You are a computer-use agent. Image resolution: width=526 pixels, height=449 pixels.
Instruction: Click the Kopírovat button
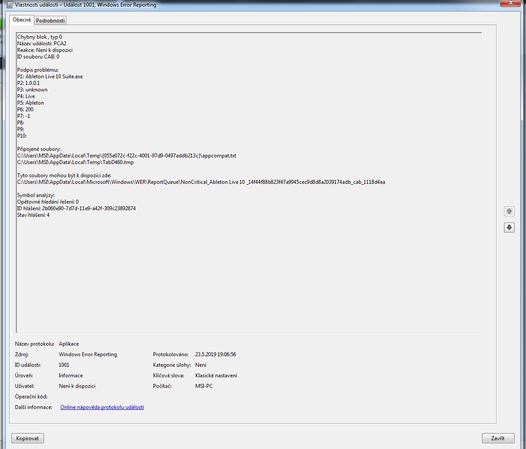point(28,438)
